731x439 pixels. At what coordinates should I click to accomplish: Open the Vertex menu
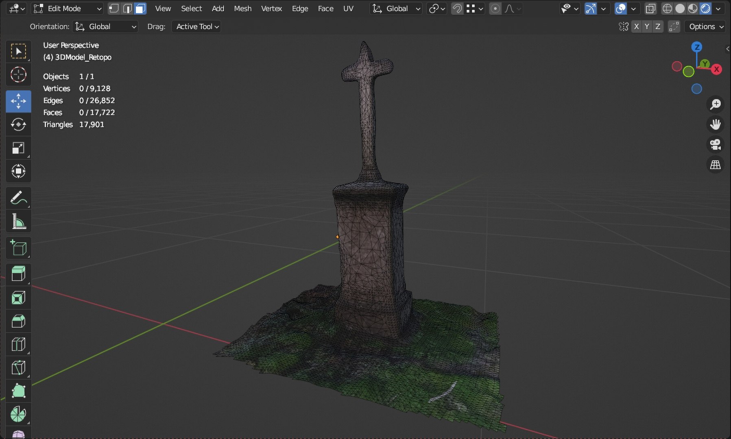271,9
